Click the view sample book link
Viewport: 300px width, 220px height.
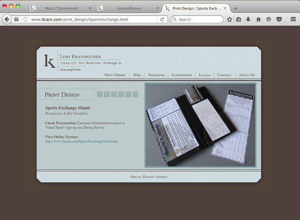pyautogui.click(x=70, y=70)
